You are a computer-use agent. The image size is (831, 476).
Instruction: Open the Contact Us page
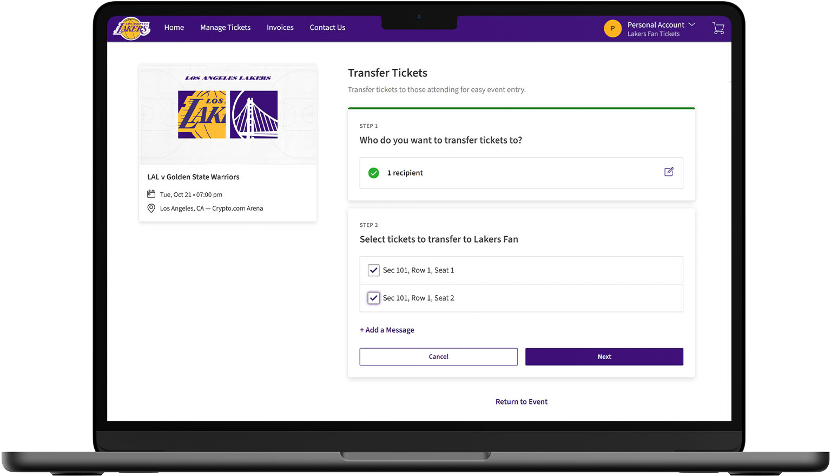click(x=327, y=28)
